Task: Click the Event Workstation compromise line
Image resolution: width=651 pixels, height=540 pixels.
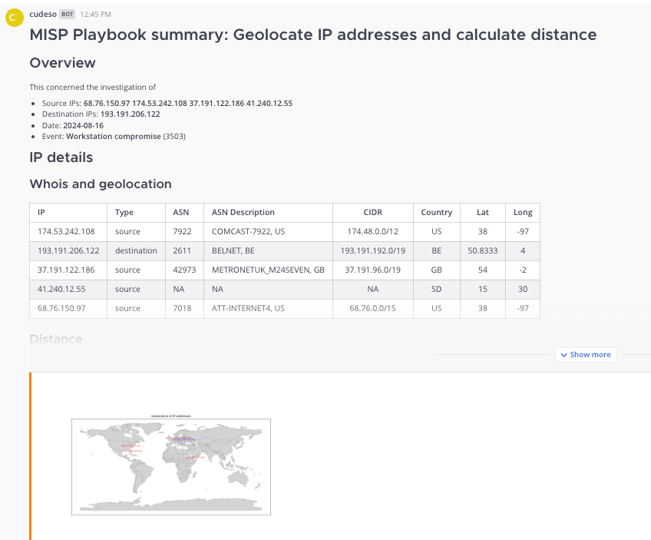Action: pos(114,136)
